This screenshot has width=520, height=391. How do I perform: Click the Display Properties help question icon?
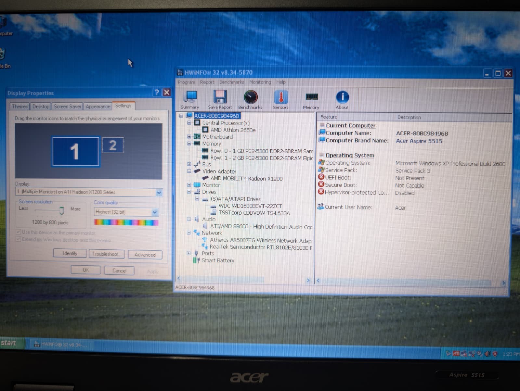point(157,93)
